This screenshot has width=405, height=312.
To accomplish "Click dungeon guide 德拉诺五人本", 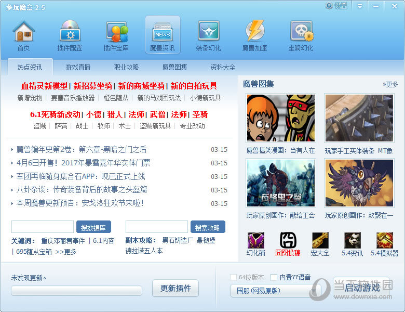I will tap(144, 251).
